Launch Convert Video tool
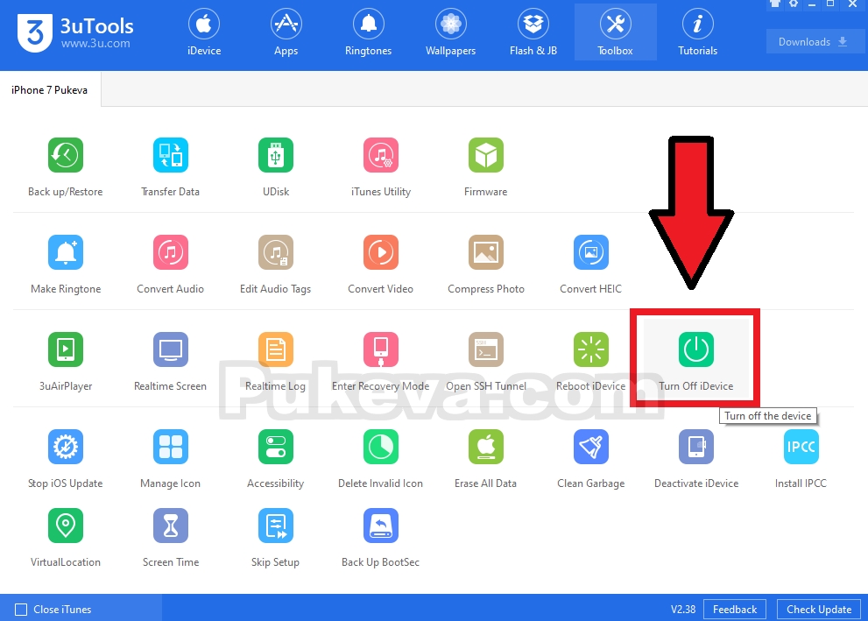 [x=381, y=252]
